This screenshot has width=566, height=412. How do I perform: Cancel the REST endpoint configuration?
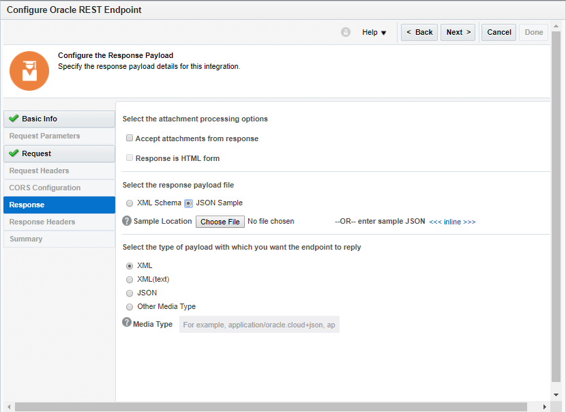click(x=499, y=32)
